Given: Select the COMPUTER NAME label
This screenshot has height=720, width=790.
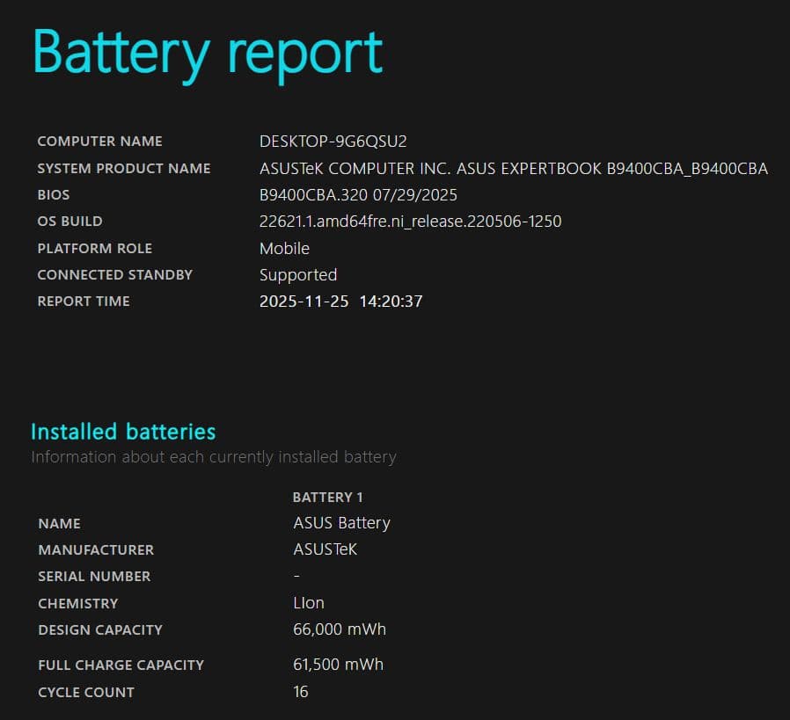Looking at the screenshot, I should tap(99, 141).
